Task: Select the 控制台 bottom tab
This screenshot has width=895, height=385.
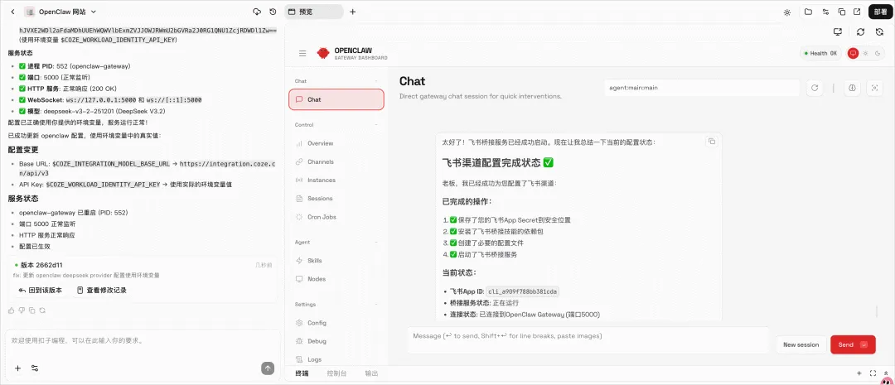Action: click(x=336, y=373)
